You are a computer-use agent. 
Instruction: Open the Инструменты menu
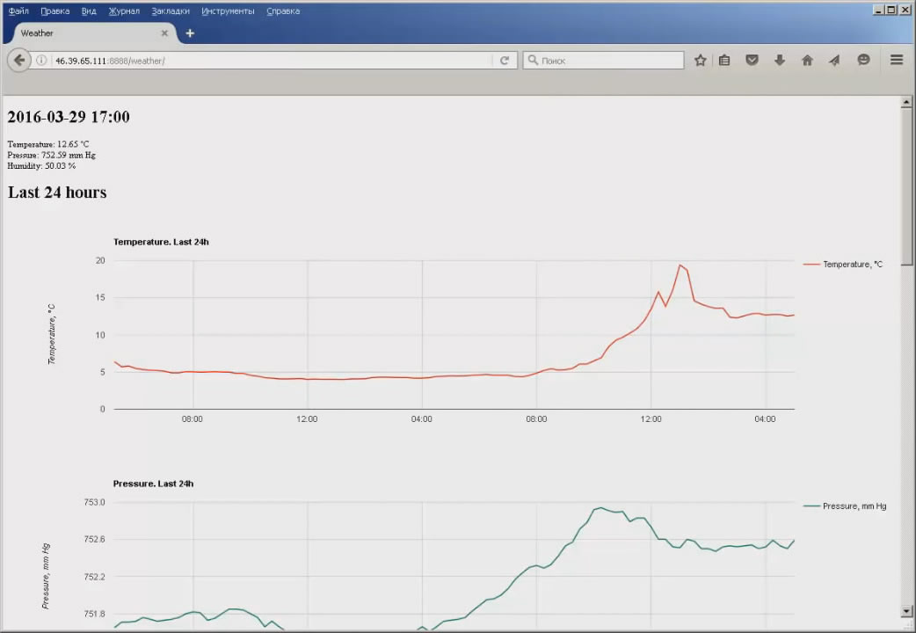[228, 11]
